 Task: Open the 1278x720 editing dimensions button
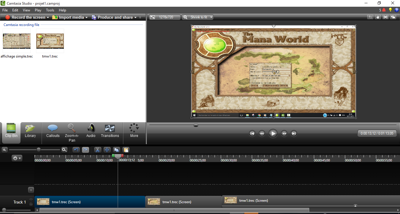pyautogui.click(x=164, y=17)
